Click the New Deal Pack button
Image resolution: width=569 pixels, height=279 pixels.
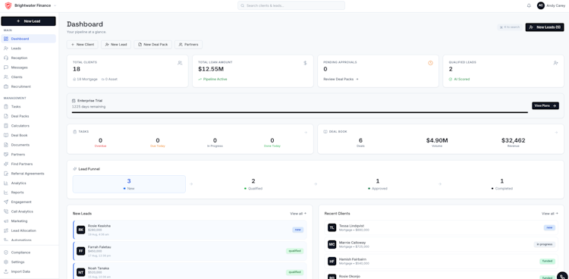(152, 44)
